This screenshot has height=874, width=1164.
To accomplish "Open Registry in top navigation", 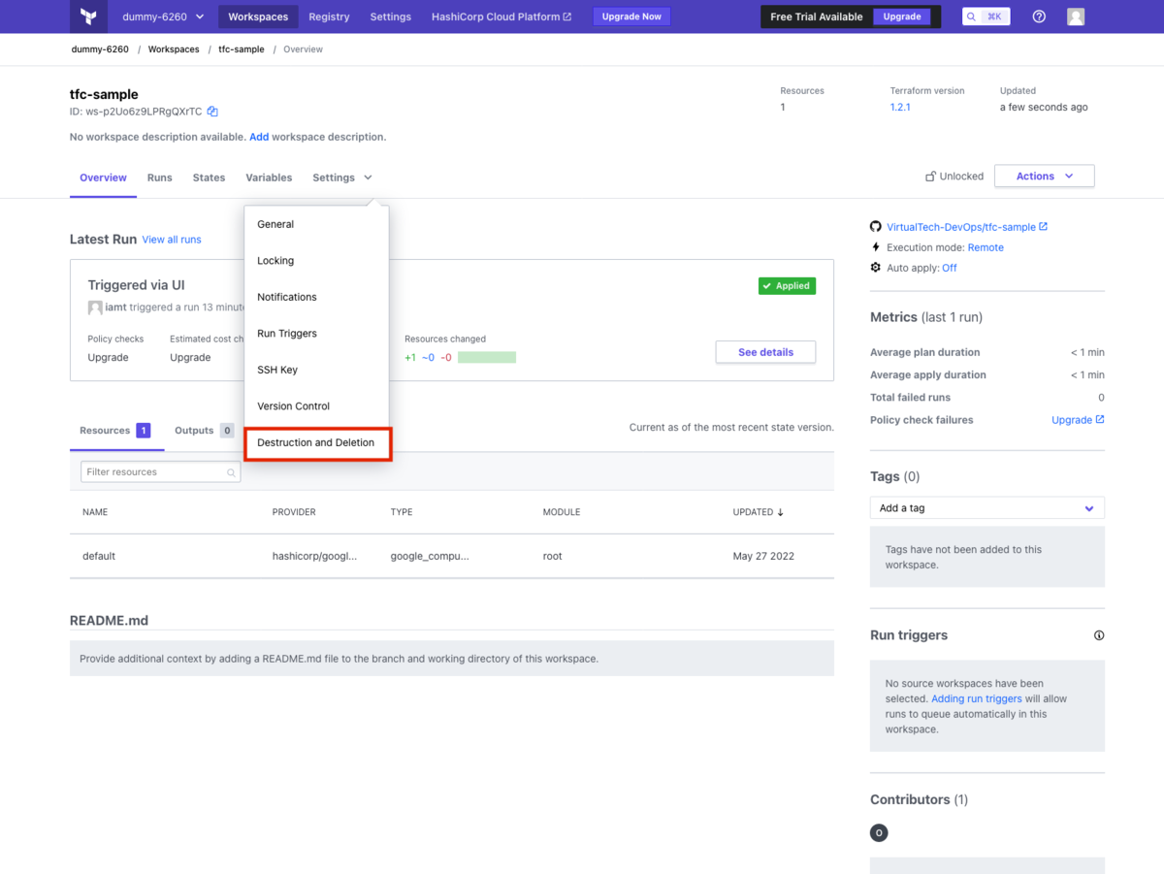I will point(329,16).
